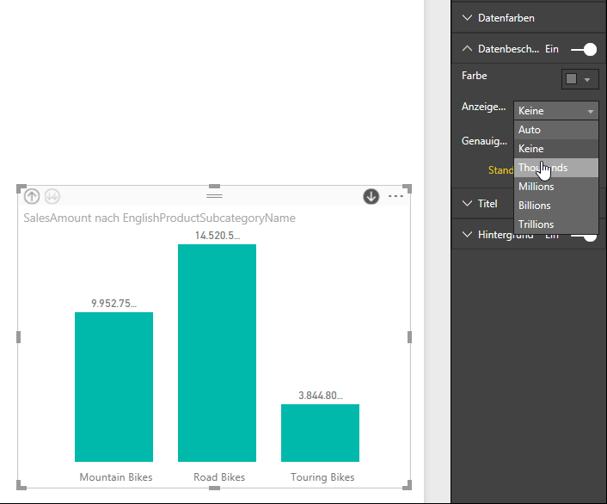
Task: Toggle the Hintergrund switch
Action: (x=584, y=237)
